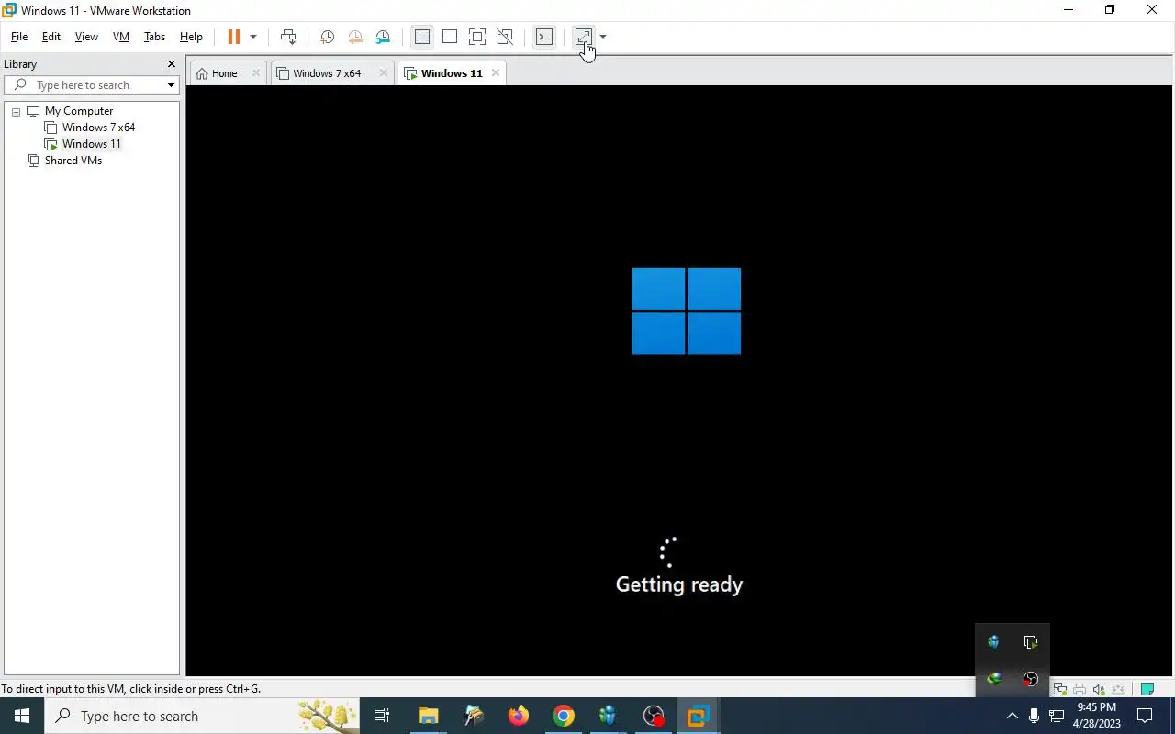The height and width of the screenshot is (734, 1175).
Task: Open the snapshot manager
Action: 383,37
